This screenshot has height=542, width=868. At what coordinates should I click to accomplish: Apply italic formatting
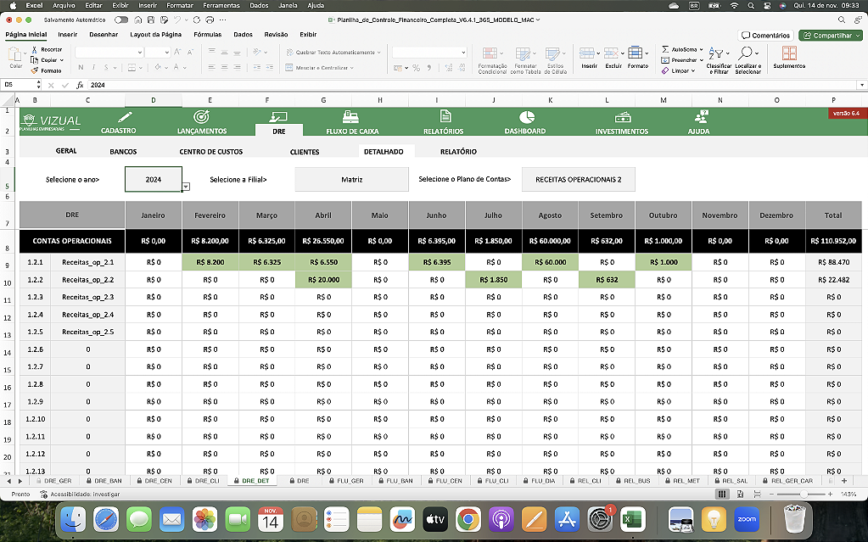pos(93,68)
